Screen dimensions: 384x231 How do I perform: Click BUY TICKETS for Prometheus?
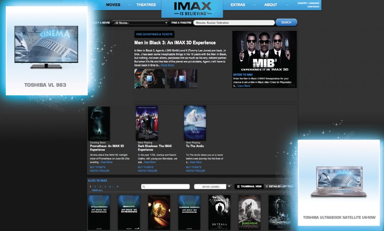coord(98,167)
